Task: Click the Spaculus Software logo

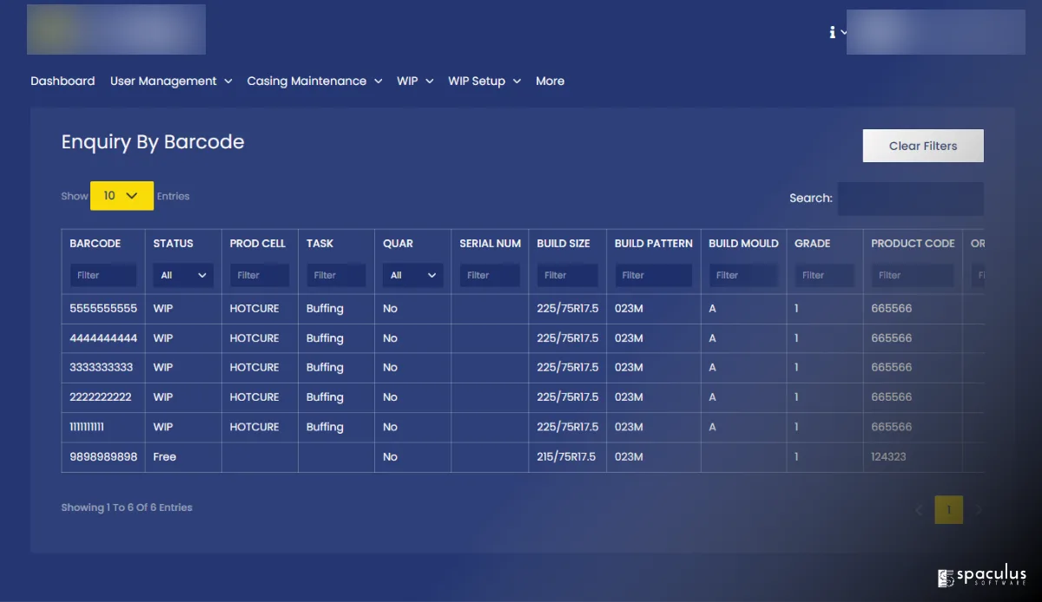Action: [982, 577]
